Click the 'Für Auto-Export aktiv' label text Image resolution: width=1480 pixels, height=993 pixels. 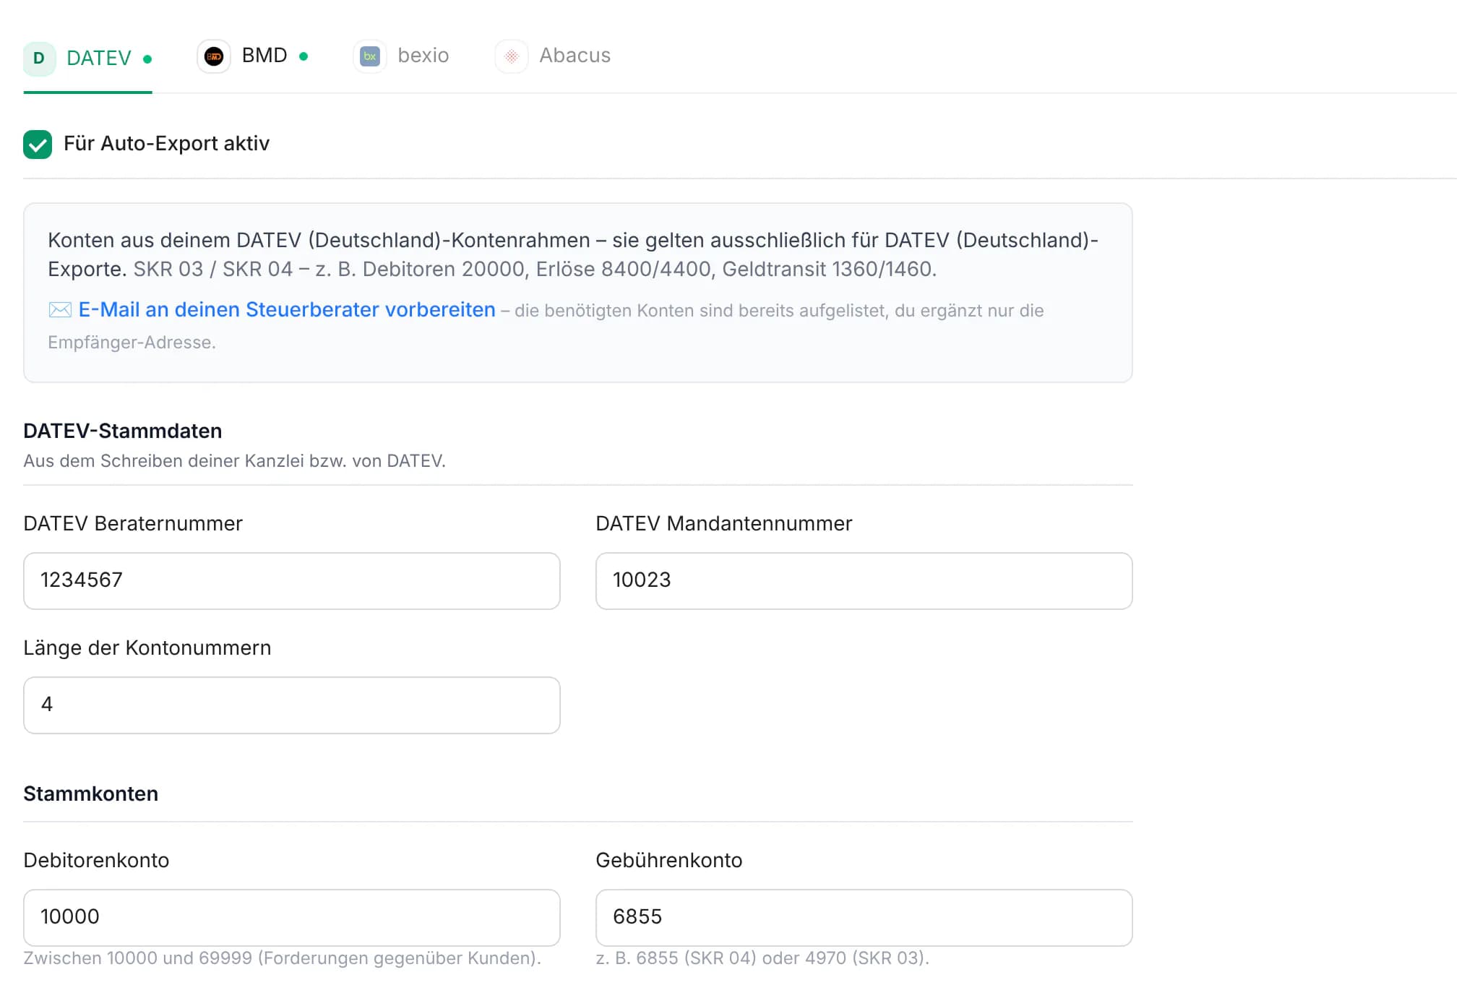[x=166, y=144]
